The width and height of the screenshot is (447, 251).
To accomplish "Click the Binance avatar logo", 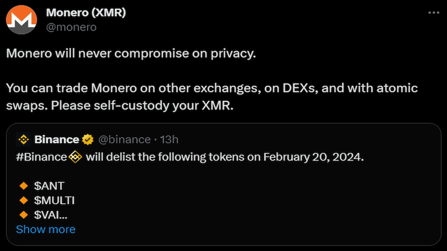I will (23, 139).
